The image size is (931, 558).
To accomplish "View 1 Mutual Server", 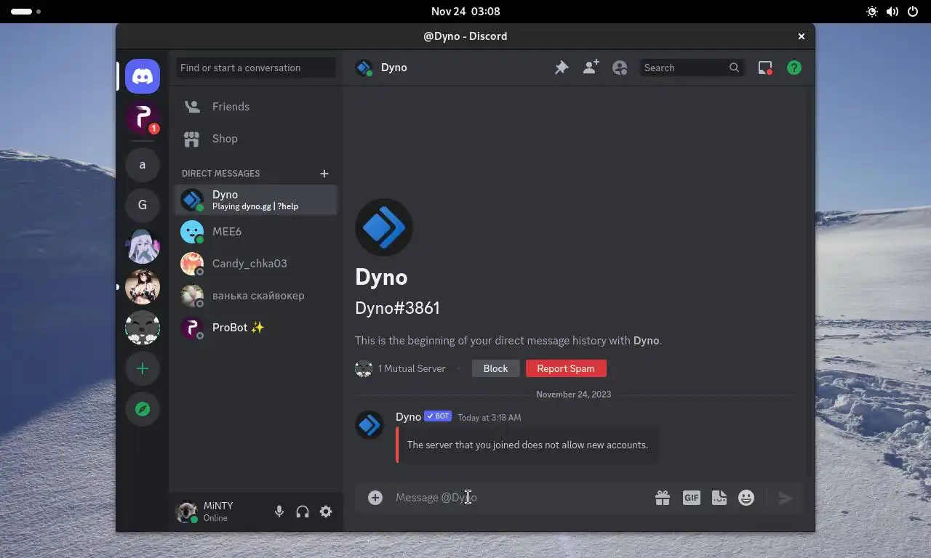I will pyautogui.click(x=401, y=368).
